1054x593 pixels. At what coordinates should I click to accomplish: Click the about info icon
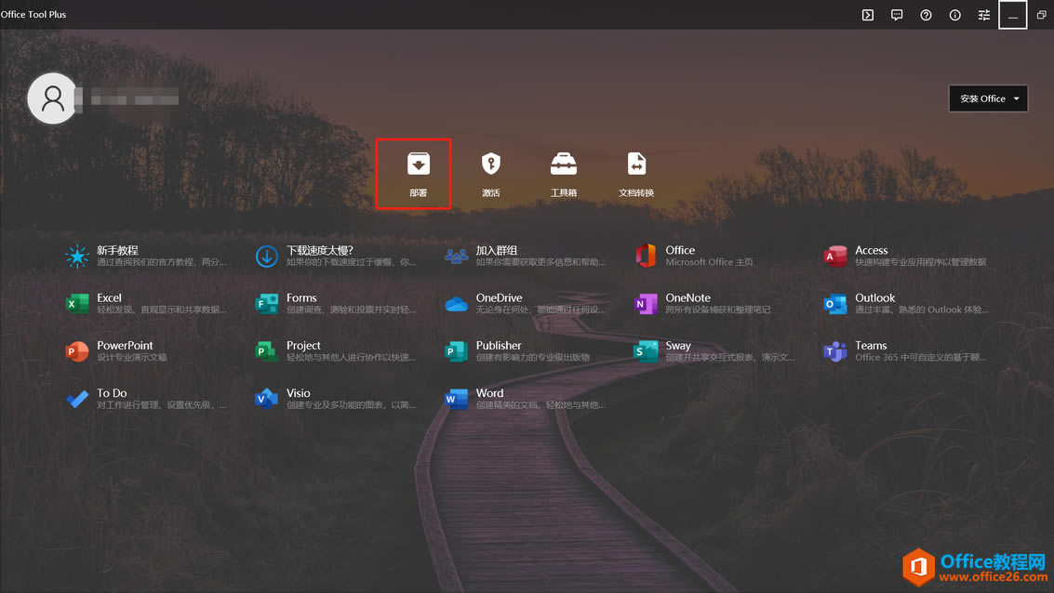tap(954, 15)
